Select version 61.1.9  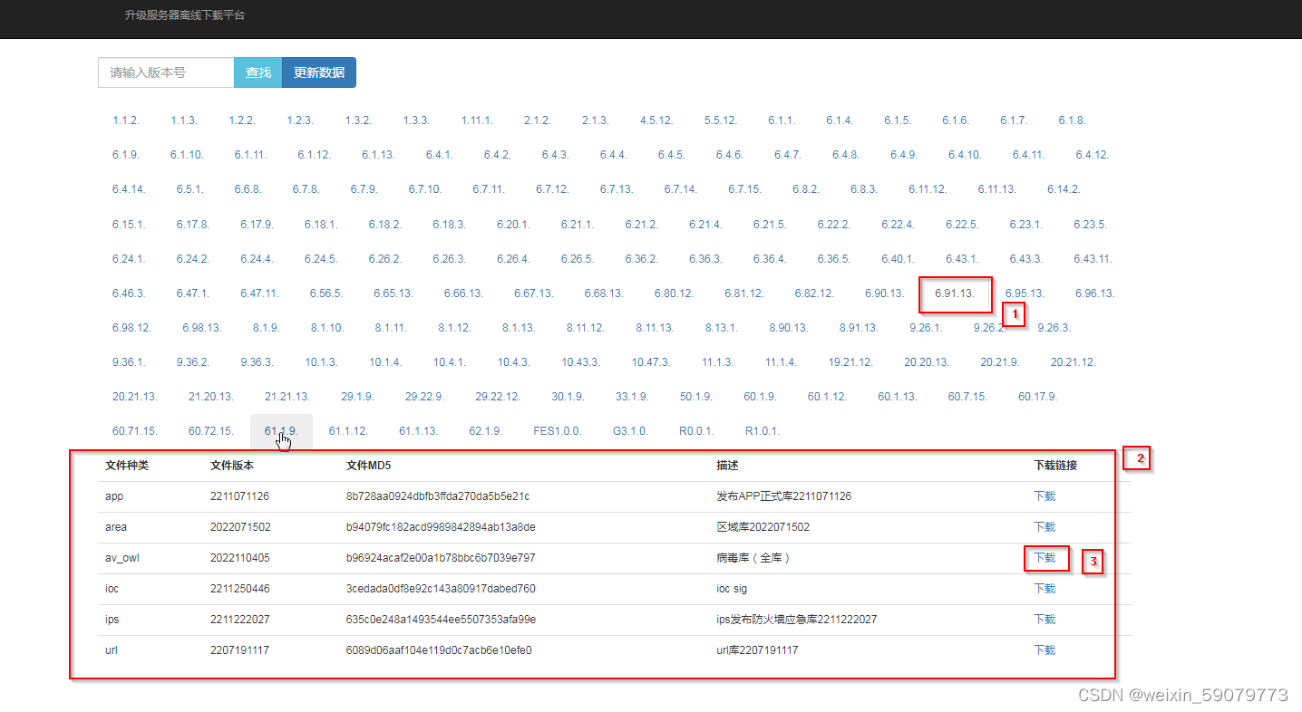click(x=281, y=430)
